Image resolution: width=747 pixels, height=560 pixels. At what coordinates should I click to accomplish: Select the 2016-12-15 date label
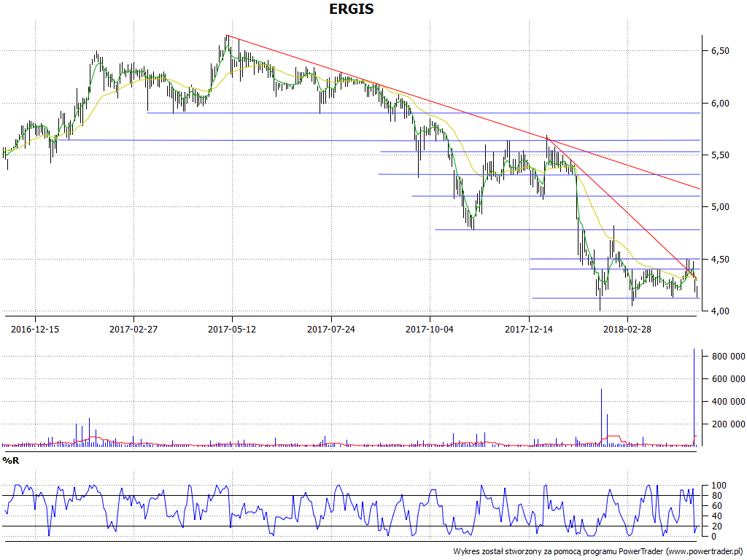point(35,329)
